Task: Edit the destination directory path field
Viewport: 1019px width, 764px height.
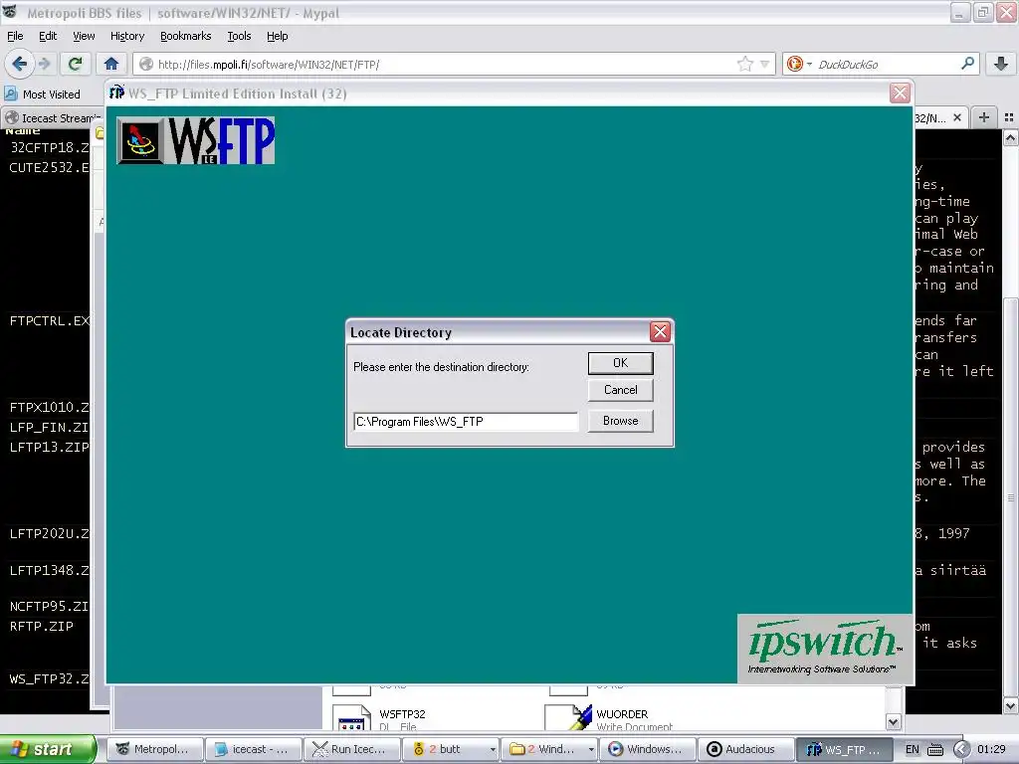Action: point(466,422)
